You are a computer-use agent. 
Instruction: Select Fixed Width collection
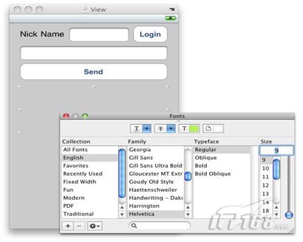[x=90, y=181]
